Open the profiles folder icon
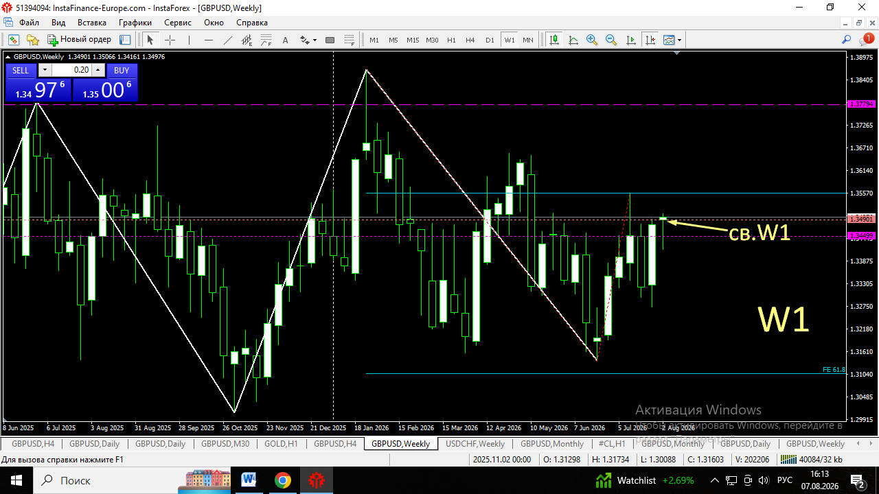The image size is (879, 494). tap(32, 40)
